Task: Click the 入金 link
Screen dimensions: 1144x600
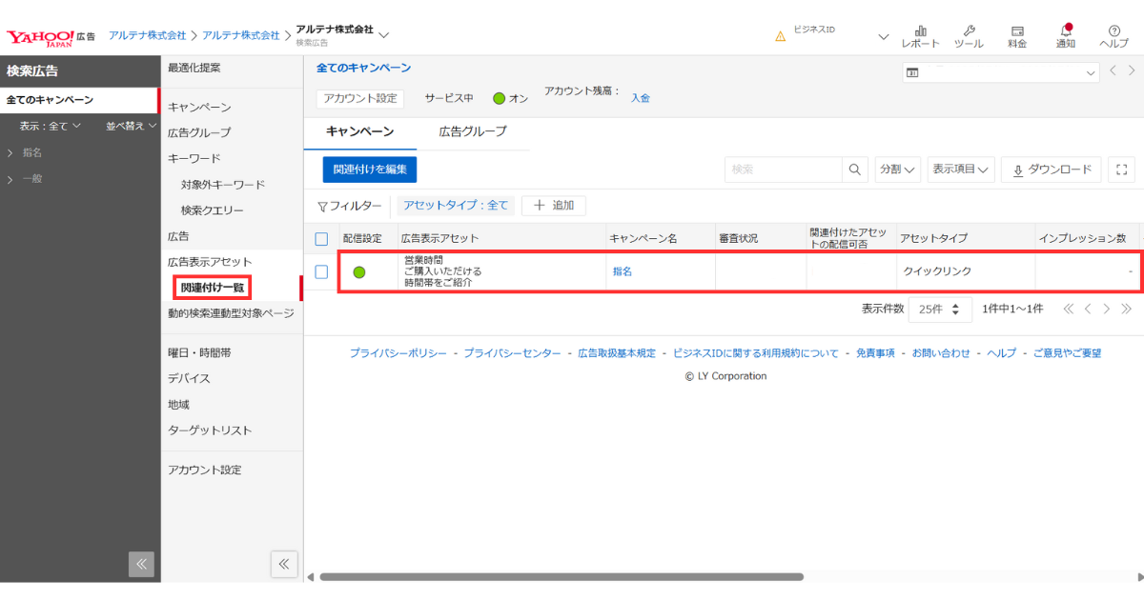Action: pos(641,98)
